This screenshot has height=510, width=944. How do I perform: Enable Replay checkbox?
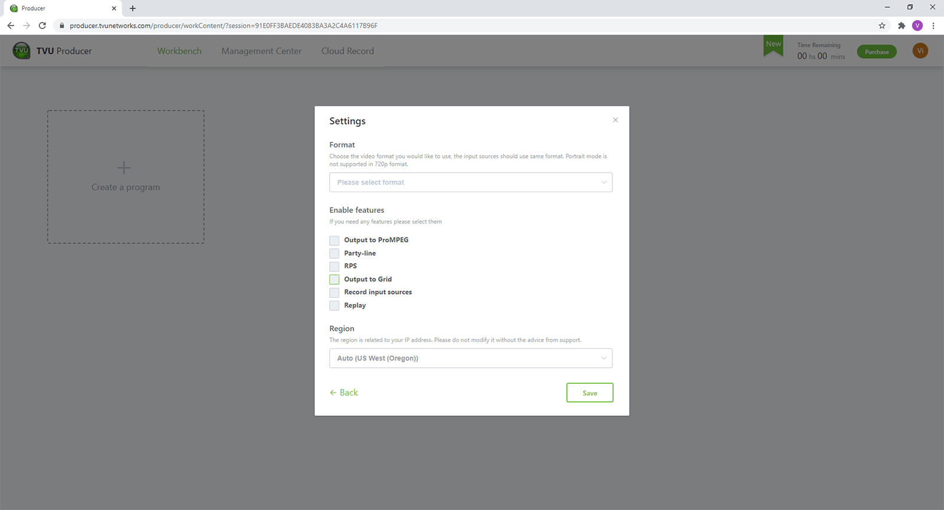coord(335,305)
